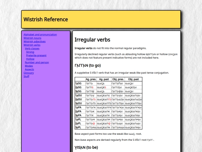This screenshot has width=202, height=152.
Task: Open the Modes link
Action: point(29,66)
